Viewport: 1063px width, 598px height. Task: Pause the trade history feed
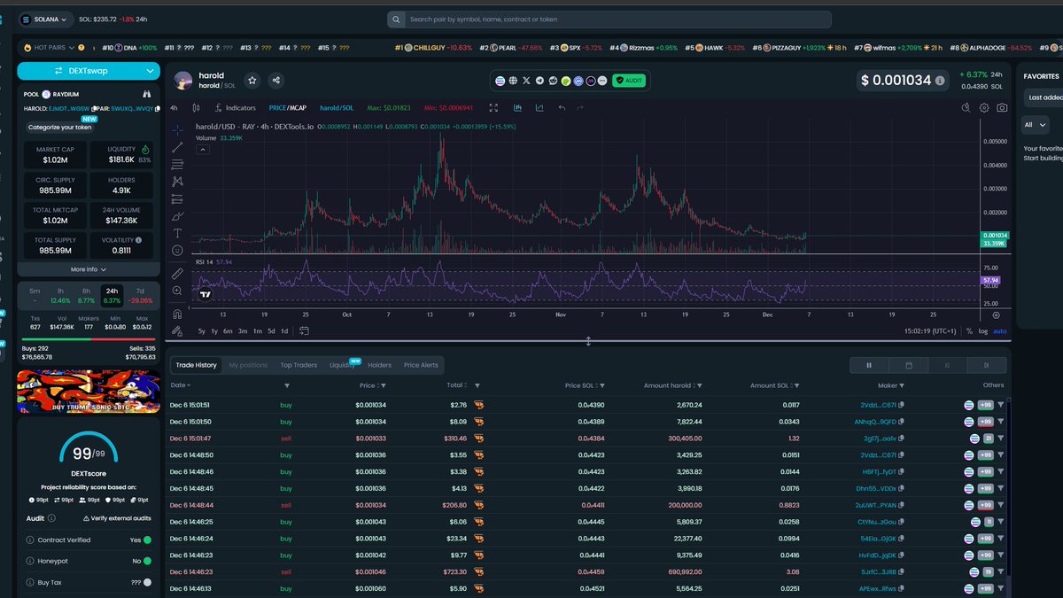click(869, 365)
